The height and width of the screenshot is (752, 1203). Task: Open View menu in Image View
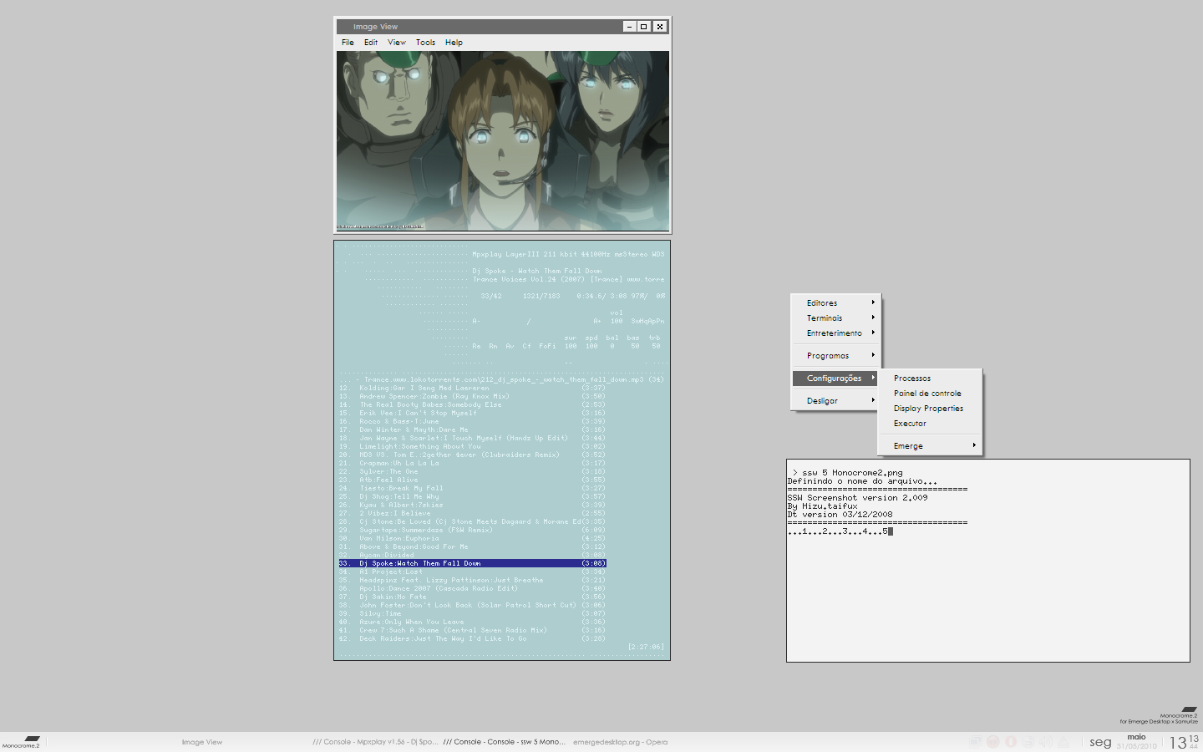(x=397, y=42)
